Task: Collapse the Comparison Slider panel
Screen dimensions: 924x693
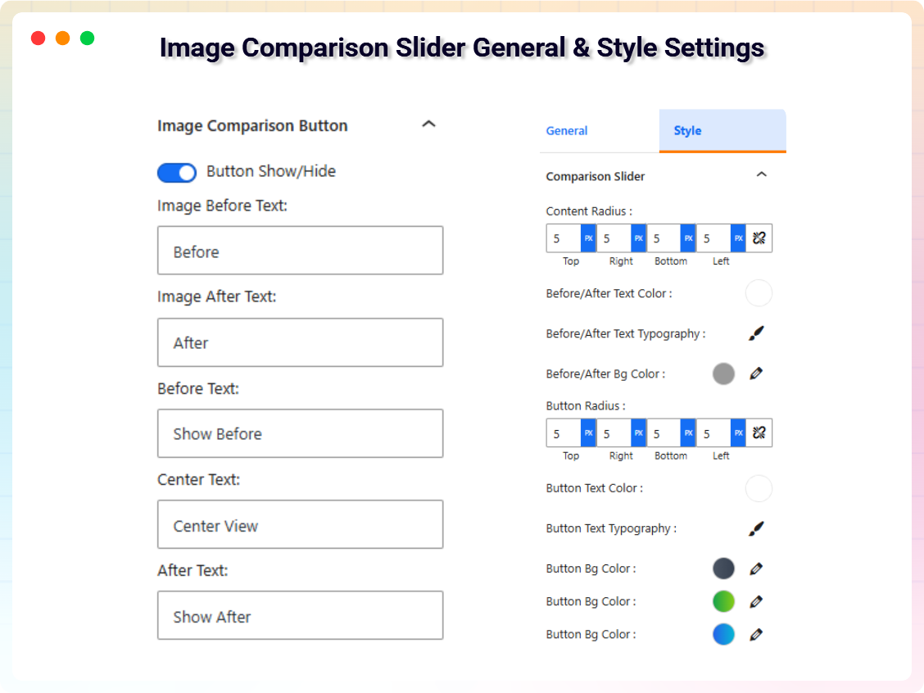Action: click(x=762, y=175)
